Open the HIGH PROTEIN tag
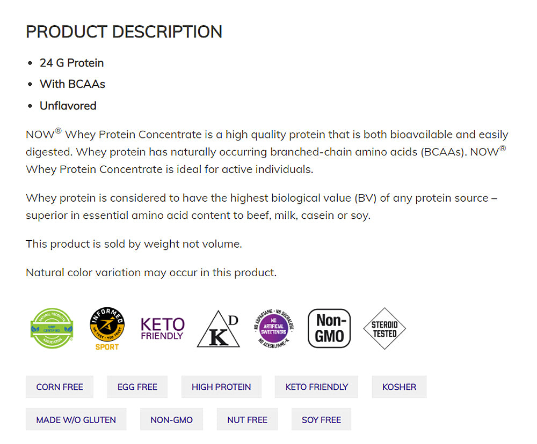The width and height of the screenshot is (537, 444). pyautogui.click(x=221, y=387)
